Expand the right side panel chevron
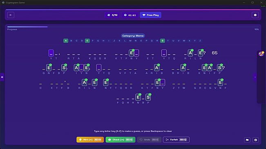266x149 pixels. [255, 77]
